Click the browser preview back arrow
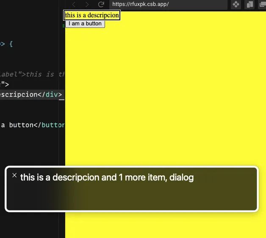Viewport: 266px width, 238px height. pos(74,4)
